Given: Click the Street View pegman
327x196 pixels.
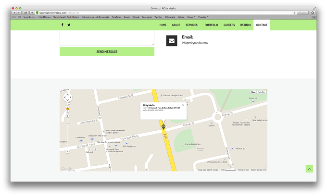Looking at the screenshot, I should click(x=68, y=109).
